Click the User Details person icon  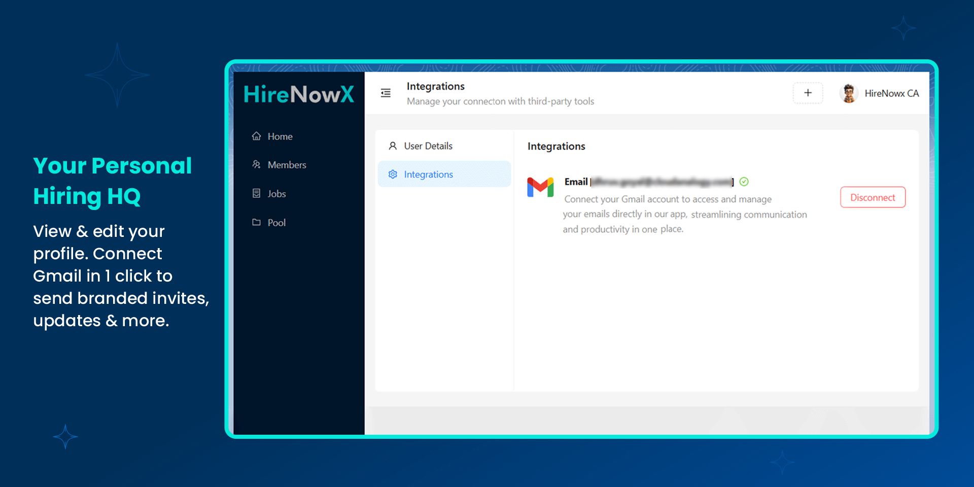tap(393, 146)
